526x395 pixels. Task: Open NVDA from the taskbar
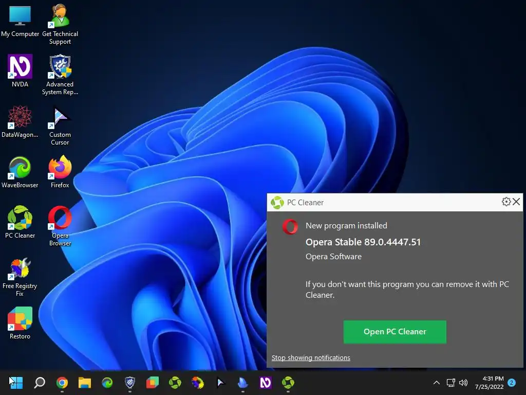[x=266, y=383]
